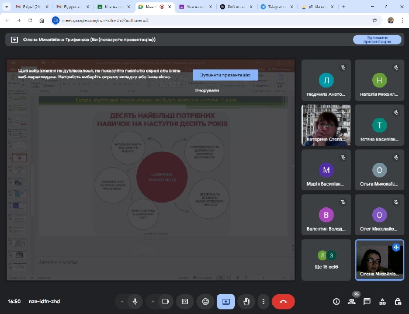
Task: Expand microphone audio settings arrow
Action: 122,301
